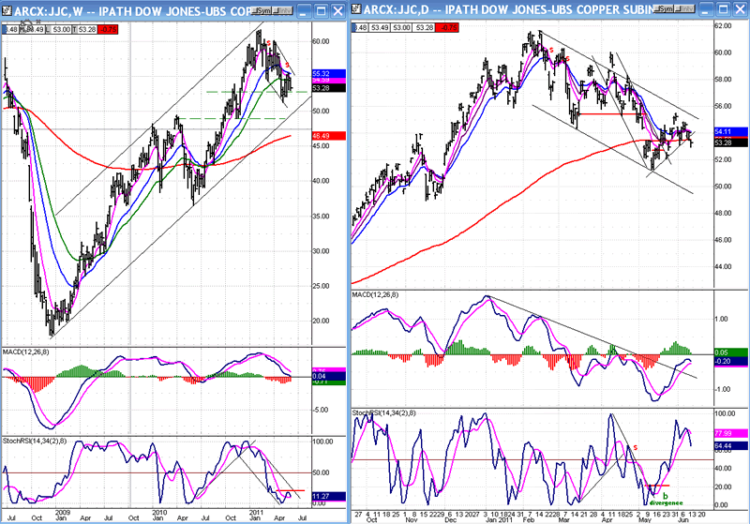This screenshot has height=524, width=750.
Task: Click the blue 11.27 StochRSI value tag weekly
Action: coord(329,497)
